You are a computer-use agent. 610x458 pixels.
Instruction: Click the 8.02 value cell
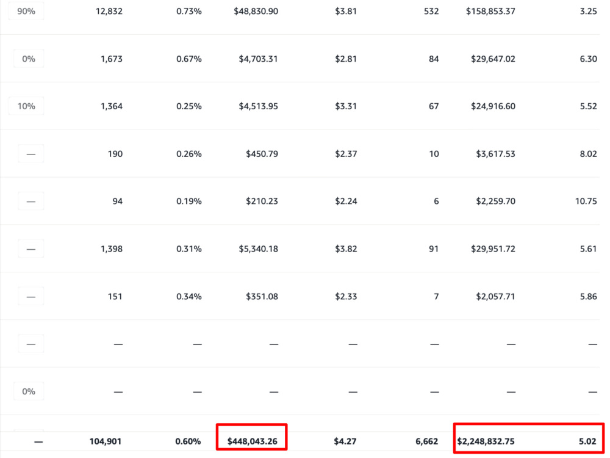click(x=588, y=154)
